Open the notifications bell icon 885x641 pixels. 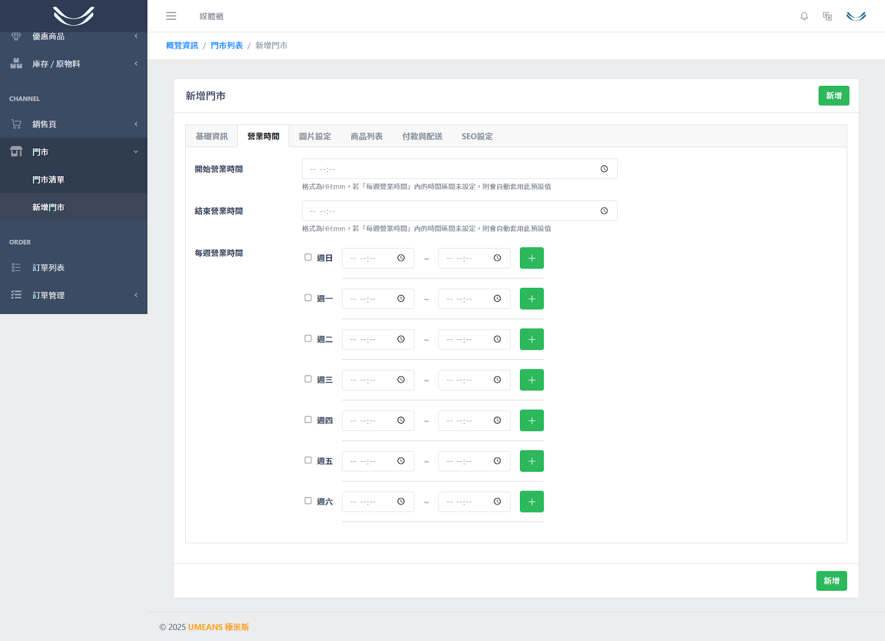(804, 16)
